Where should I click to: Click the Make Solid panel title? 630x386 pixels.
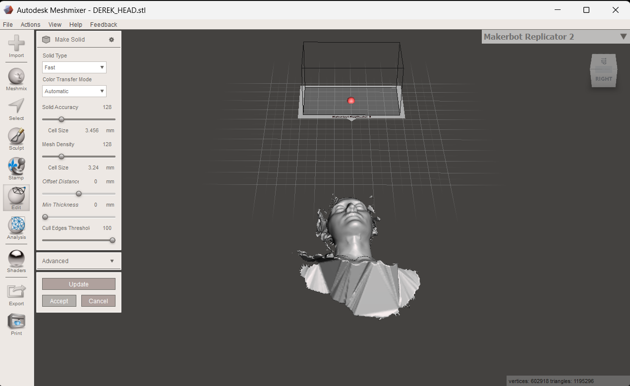tap(70, 40)
